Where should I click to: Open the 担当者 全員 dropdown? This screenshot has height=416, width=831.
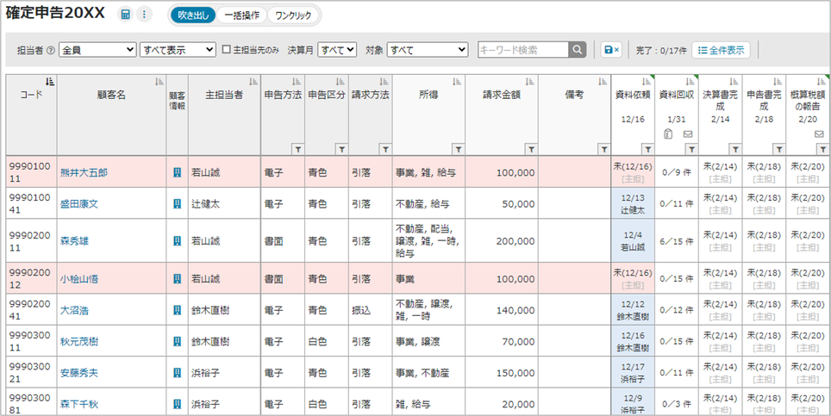tap(97, 50)
